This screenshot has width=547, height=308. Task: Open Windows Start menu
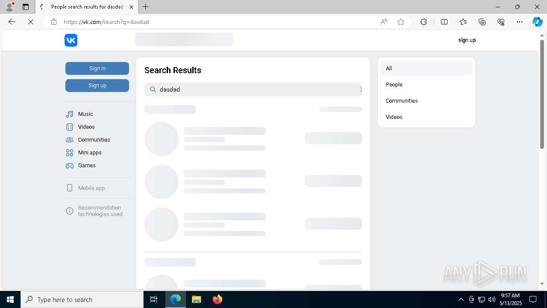point(10,299)
